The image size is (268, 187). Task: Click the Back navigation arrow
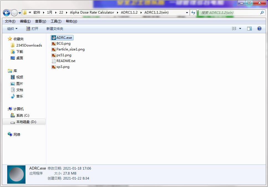tap(6, 13)
